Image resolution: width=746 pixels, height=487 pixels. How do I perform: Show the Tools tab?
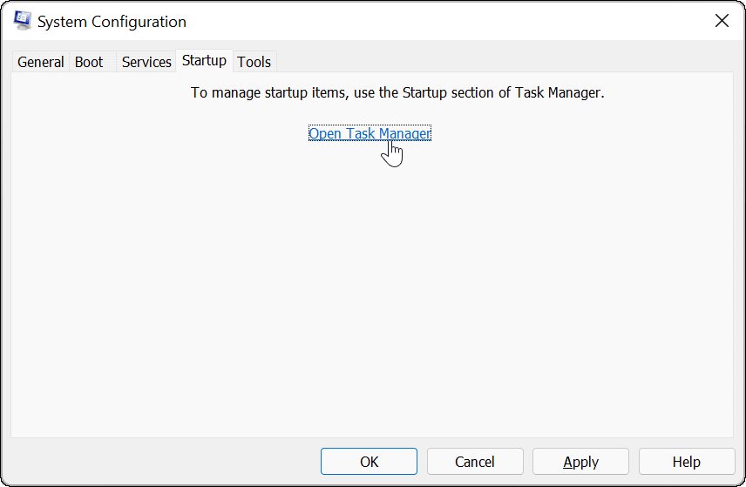point(254,62)
